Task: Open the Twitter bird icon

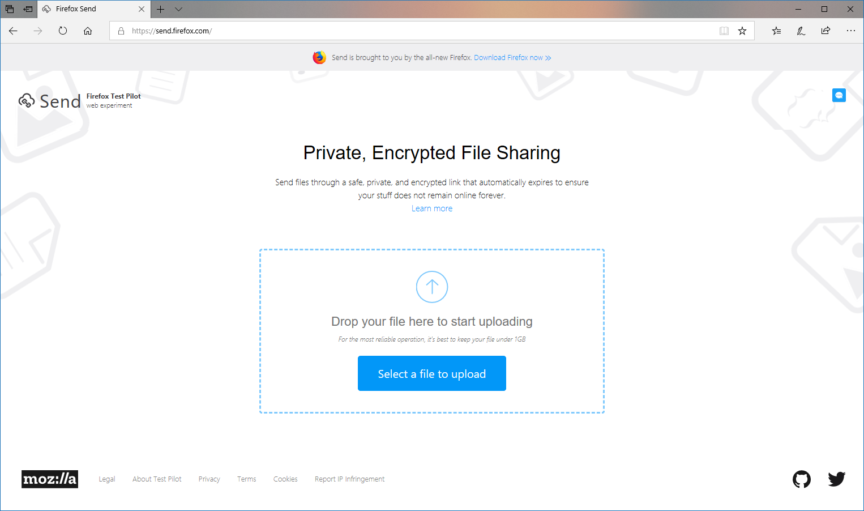Action: 836,479
